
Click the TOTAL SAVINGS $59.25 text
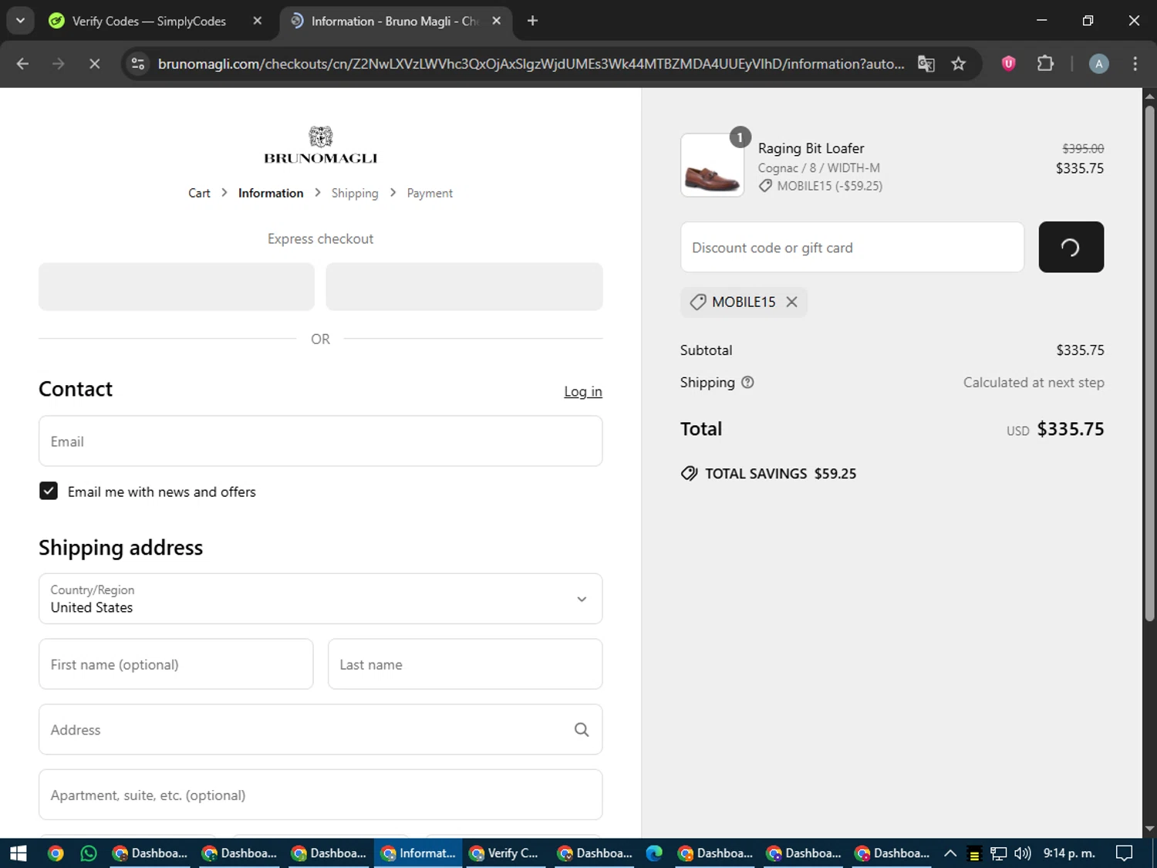point(781,473)
